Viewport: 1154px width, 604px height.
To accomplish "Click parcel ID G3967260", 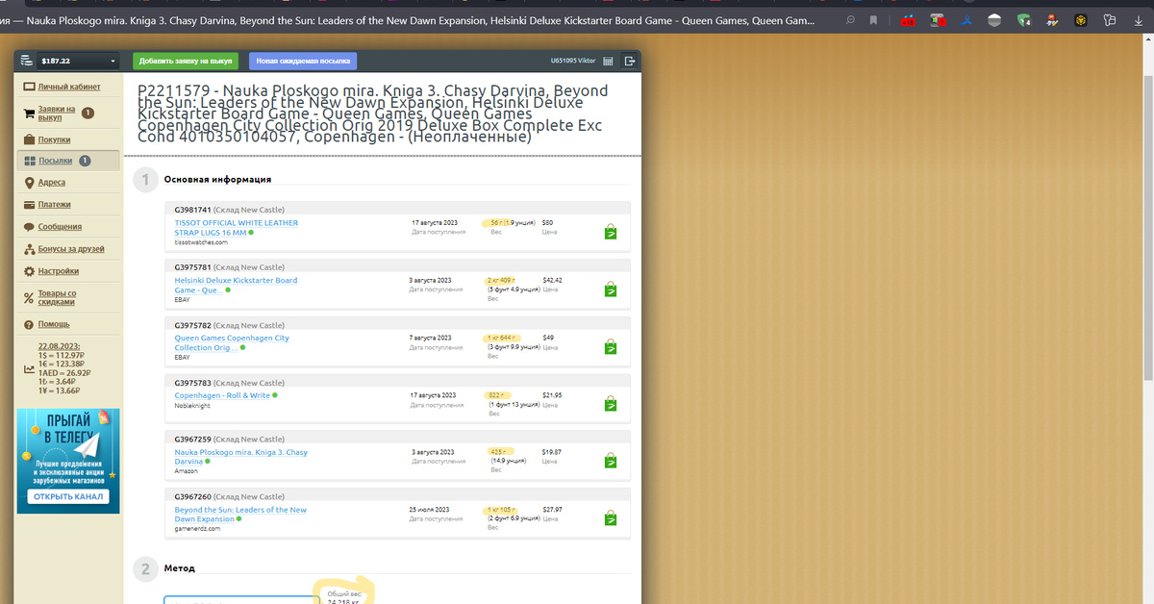I will click(192, 497).
